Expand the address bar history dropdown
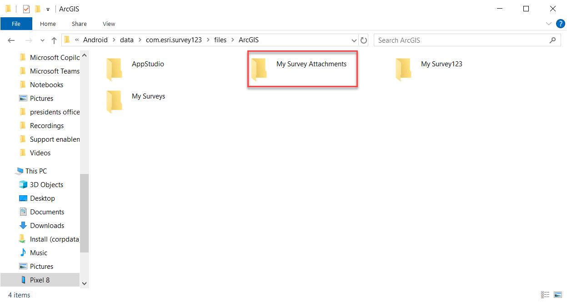 click(x=354, y=40)
